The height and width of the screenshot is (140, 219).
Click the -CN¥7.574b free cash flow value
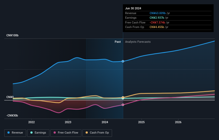[157, 22]
